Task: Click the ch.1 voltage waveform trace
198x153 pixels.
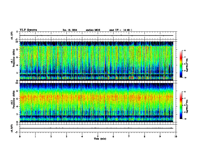Action: click(x=96, y=35)
